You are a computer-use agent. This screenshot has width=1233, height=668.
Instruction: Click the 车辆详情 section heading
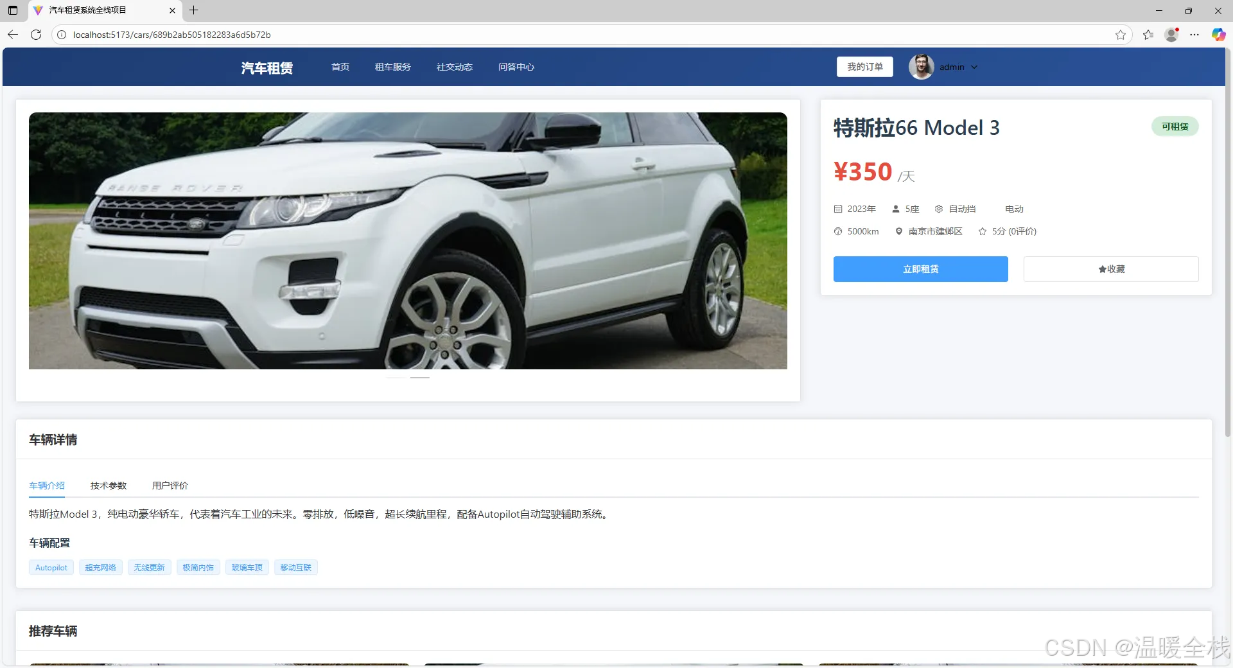click(53, 440)
